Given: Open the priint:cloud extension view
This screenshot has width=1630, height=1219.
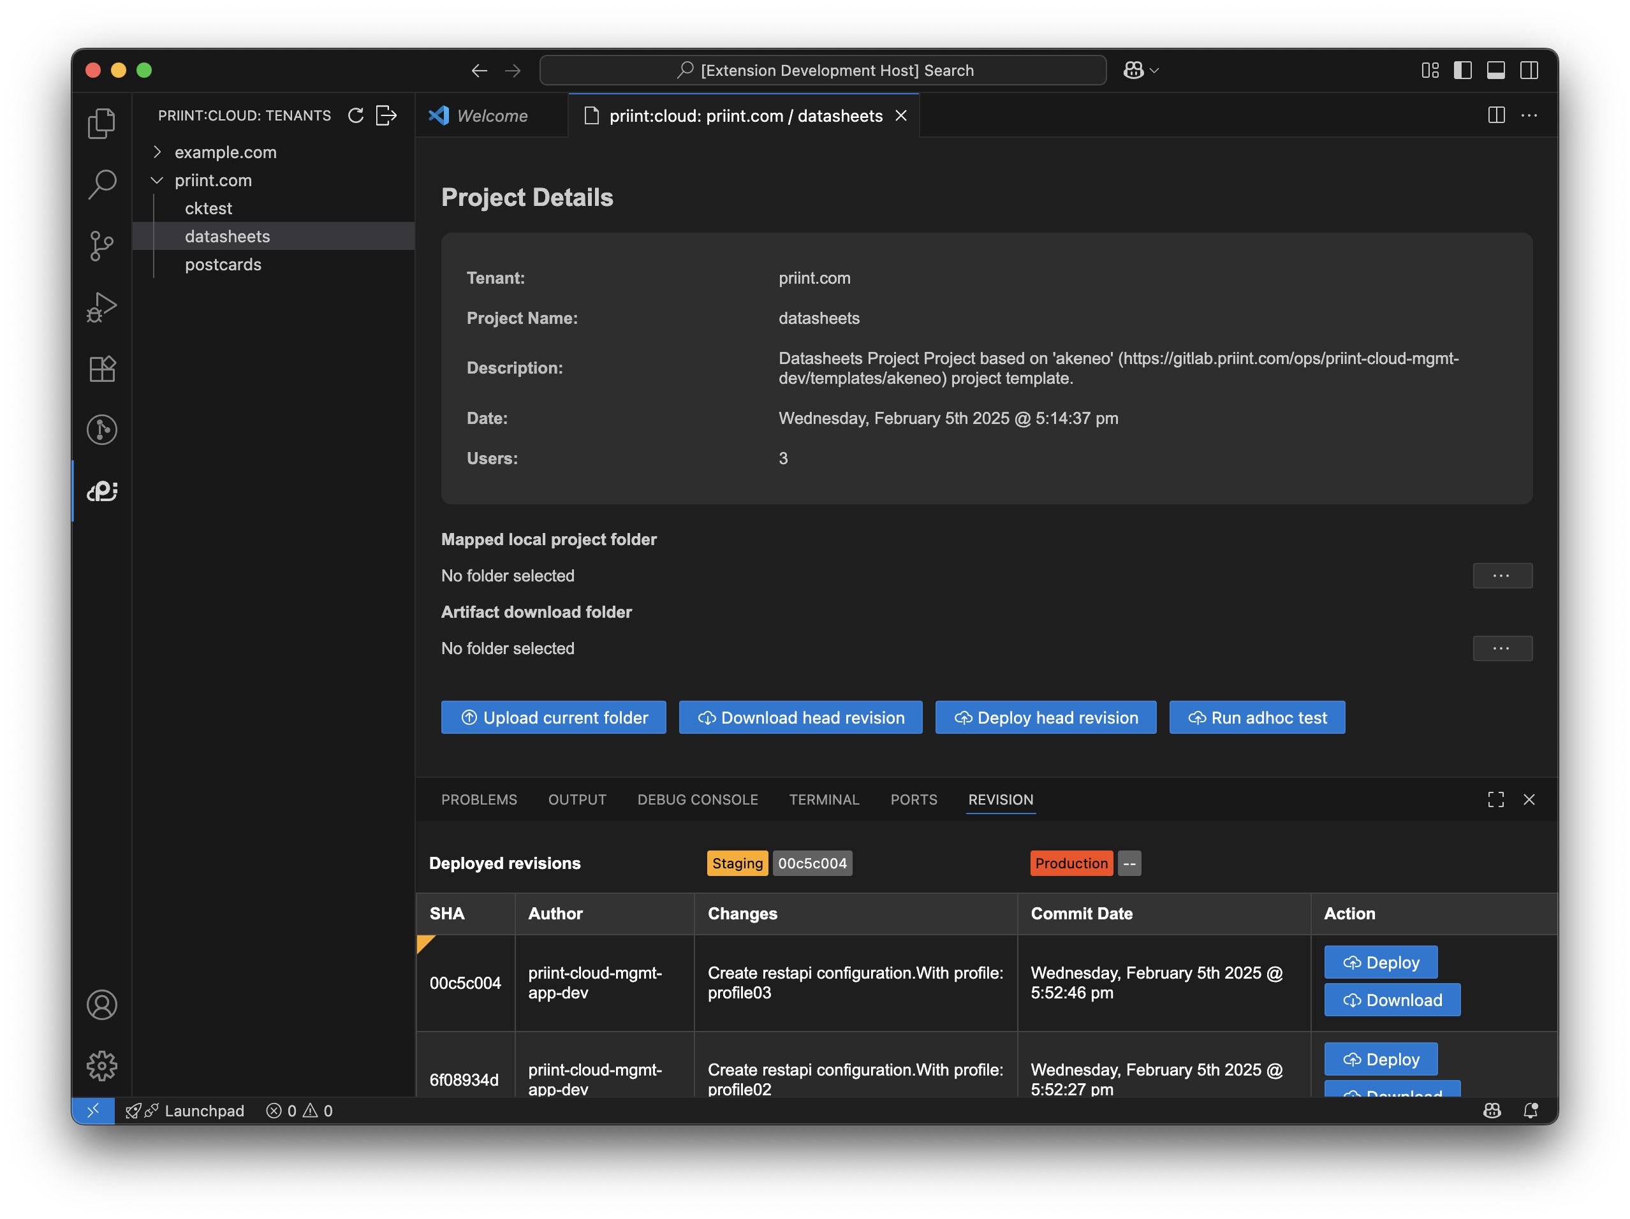Looking at the screenshot, I should pyautogui.click(x=101, y=490).
